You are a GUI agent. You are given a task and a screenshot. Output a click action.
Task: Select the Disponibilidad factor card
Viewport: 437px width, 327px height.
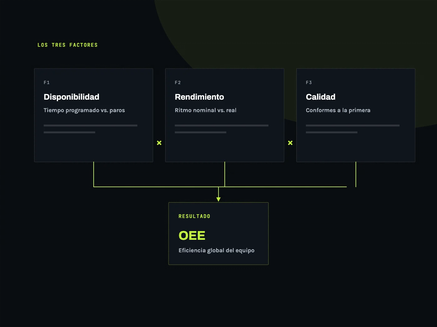[94, 115]
